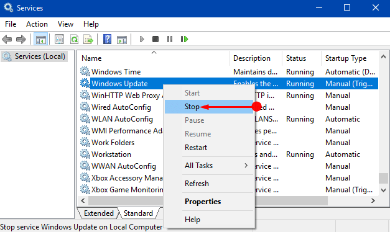Select the WWAN AutoConfig service name
Screen dimensions: 390x232
(x=124, y=166)
